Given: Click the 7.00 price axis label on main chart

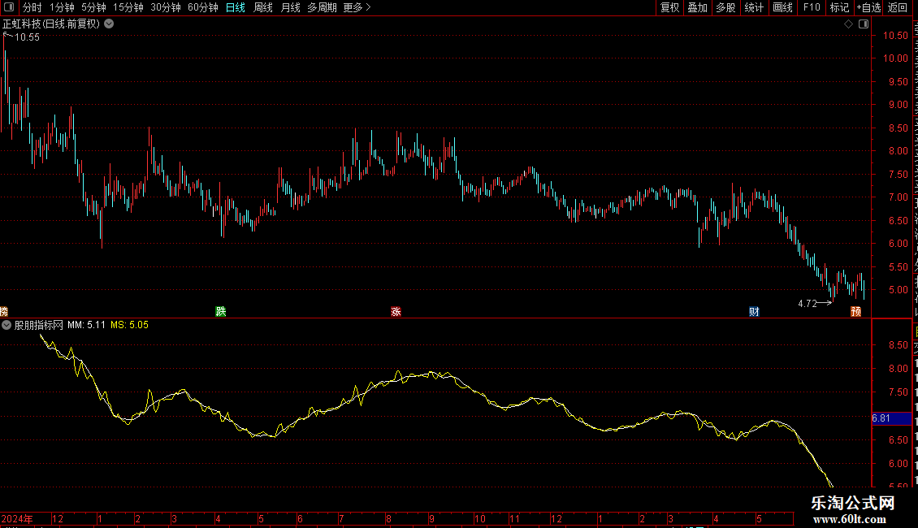Looking at the screenshot, I should (898, 197).
